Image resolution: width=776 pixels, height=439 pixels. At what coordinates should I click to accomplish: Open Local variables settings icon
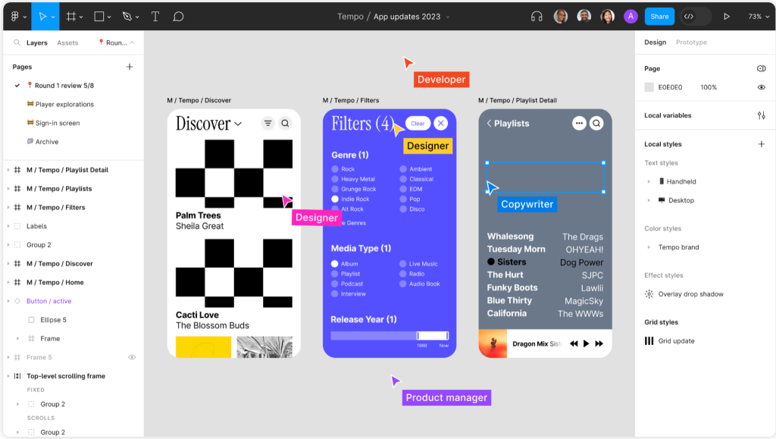pyautogui.click(x=761, y=115)
